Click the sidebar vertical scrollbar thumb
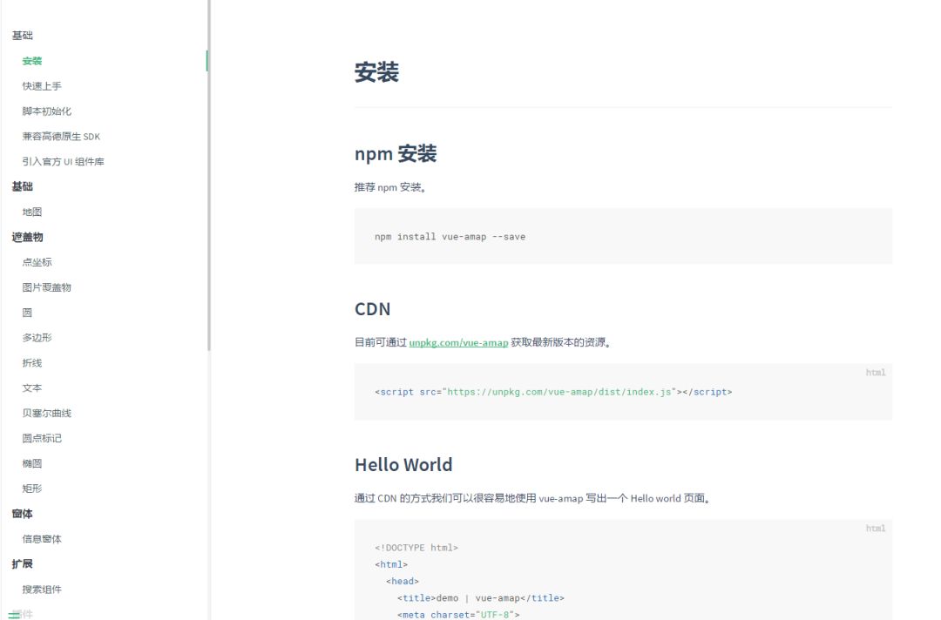The image size is (941, 620). coord(209,175)
